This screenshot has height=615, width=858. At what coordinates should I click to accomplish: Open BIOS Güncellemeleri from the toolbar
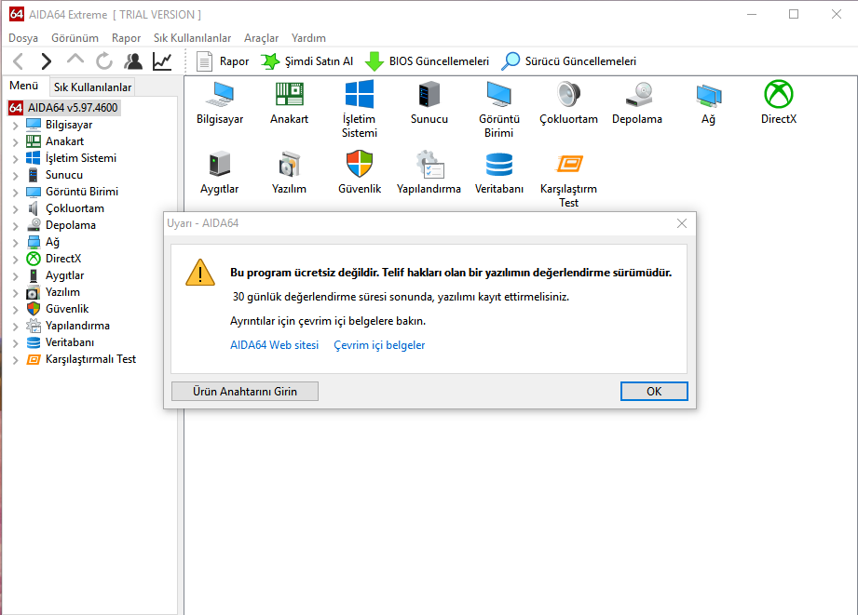point(428,61)
